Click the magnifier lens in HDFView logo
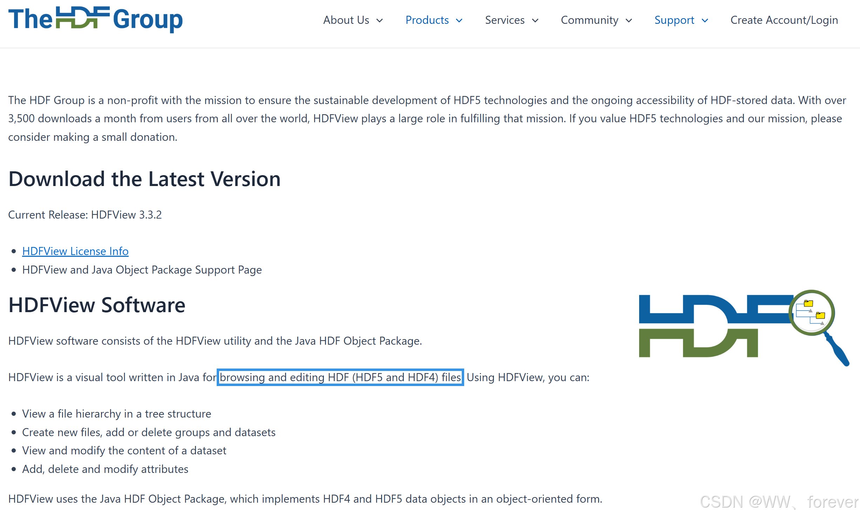Screen dimensions: 860x516 coord(811,312)
